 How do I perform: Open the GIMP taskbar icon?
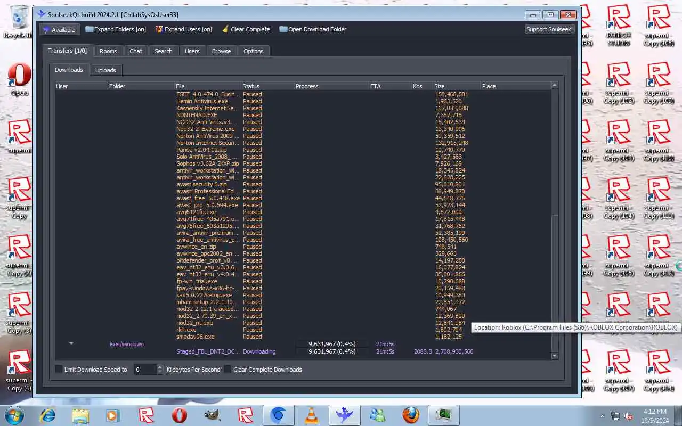click(213, 415)
